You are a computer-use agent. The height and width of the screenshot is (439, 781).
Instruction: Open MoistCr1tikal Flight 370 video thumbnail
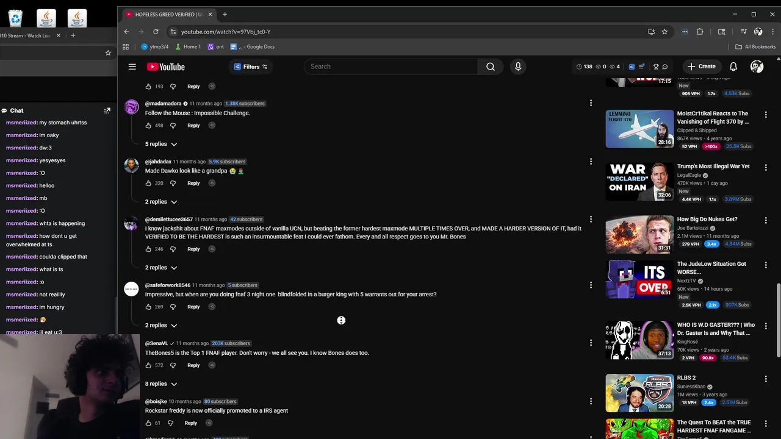coord(639,129)
